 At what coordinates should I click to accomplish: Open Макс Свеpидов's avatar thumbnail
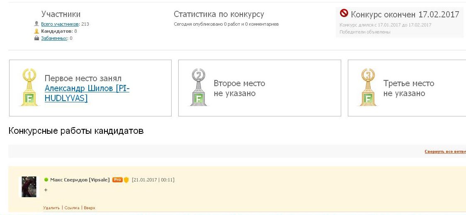(29, 187)
